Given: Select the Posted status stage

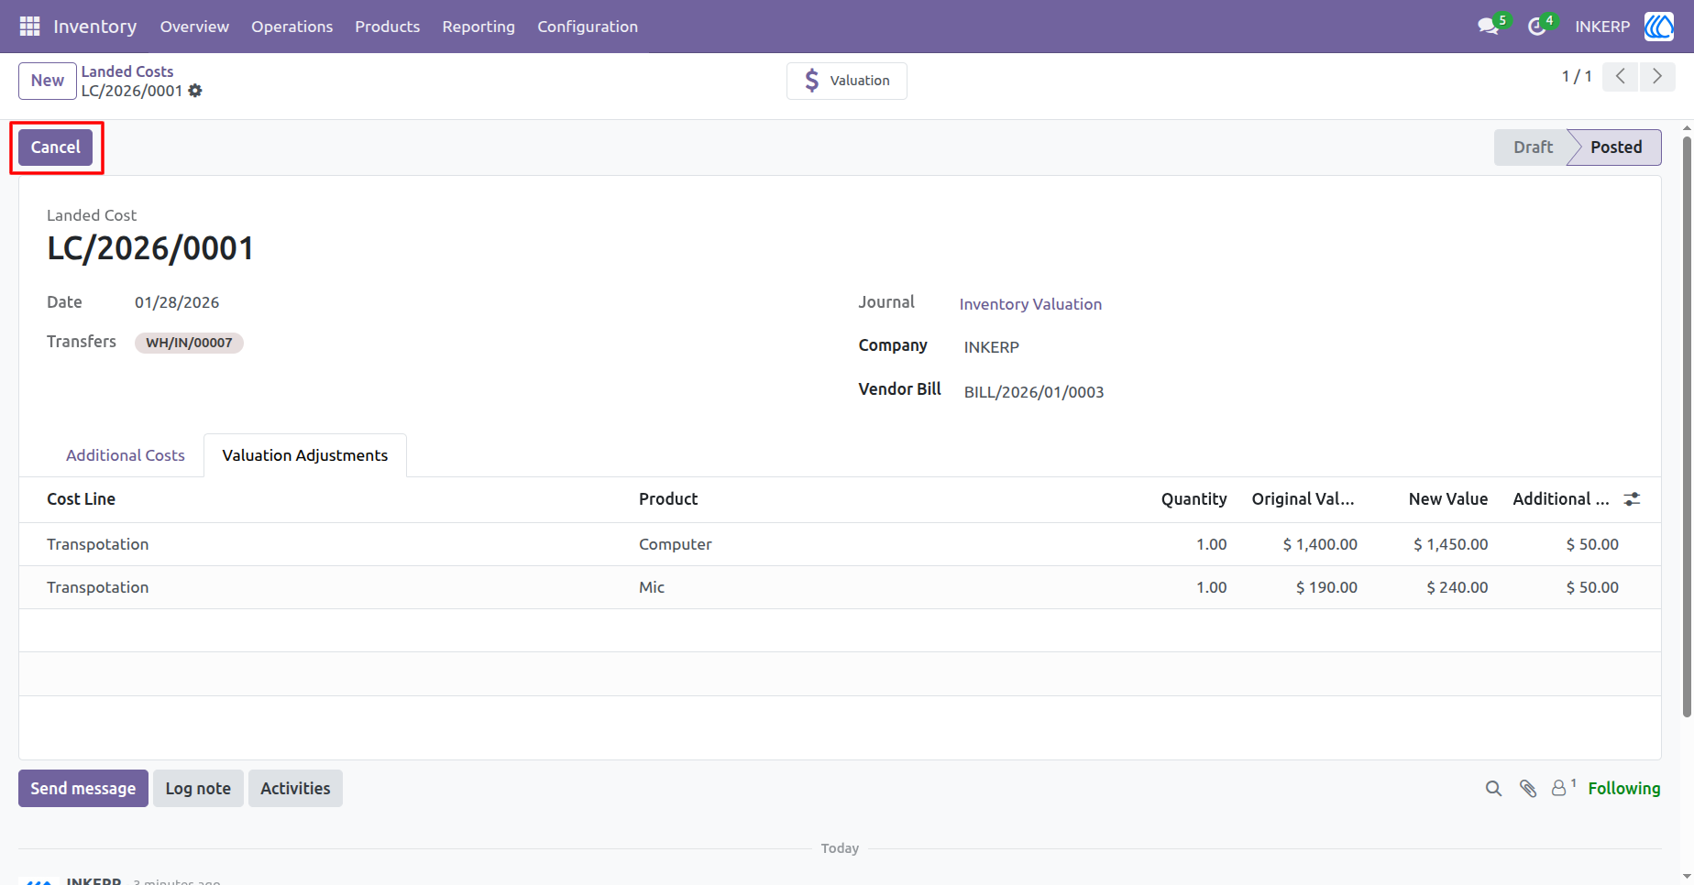Looking at the screenshot, I should click(x=1616, y=147).
